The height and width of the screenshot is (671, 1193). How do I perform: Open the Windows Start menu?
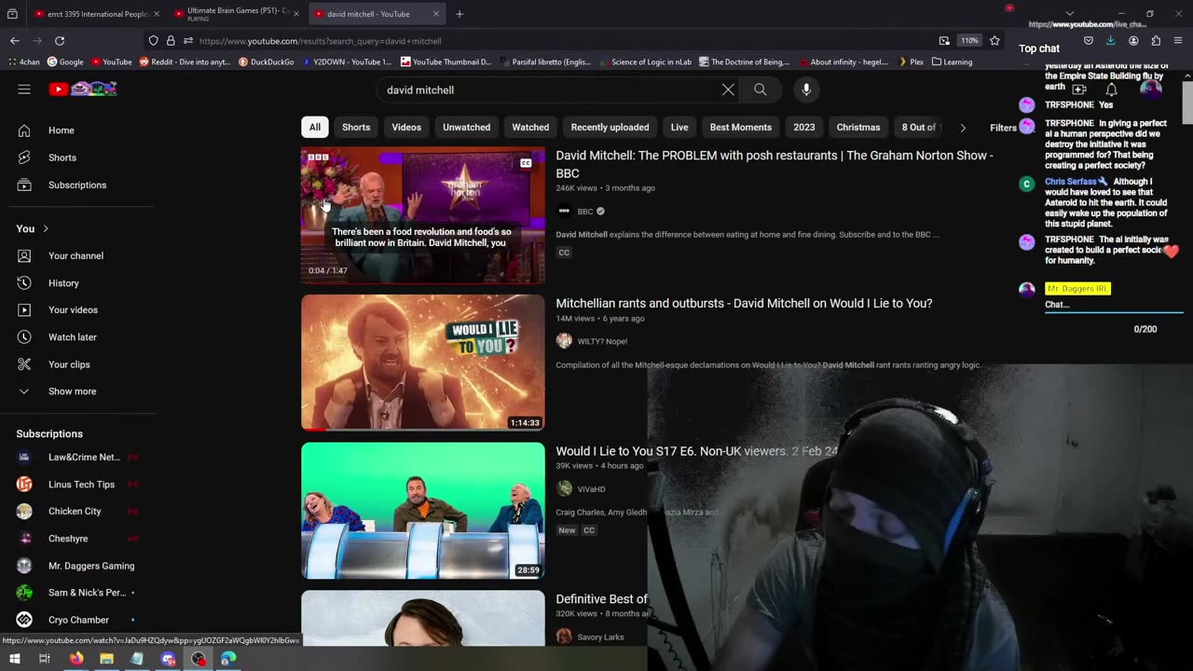pyautogui.click(x=15, y=659)
